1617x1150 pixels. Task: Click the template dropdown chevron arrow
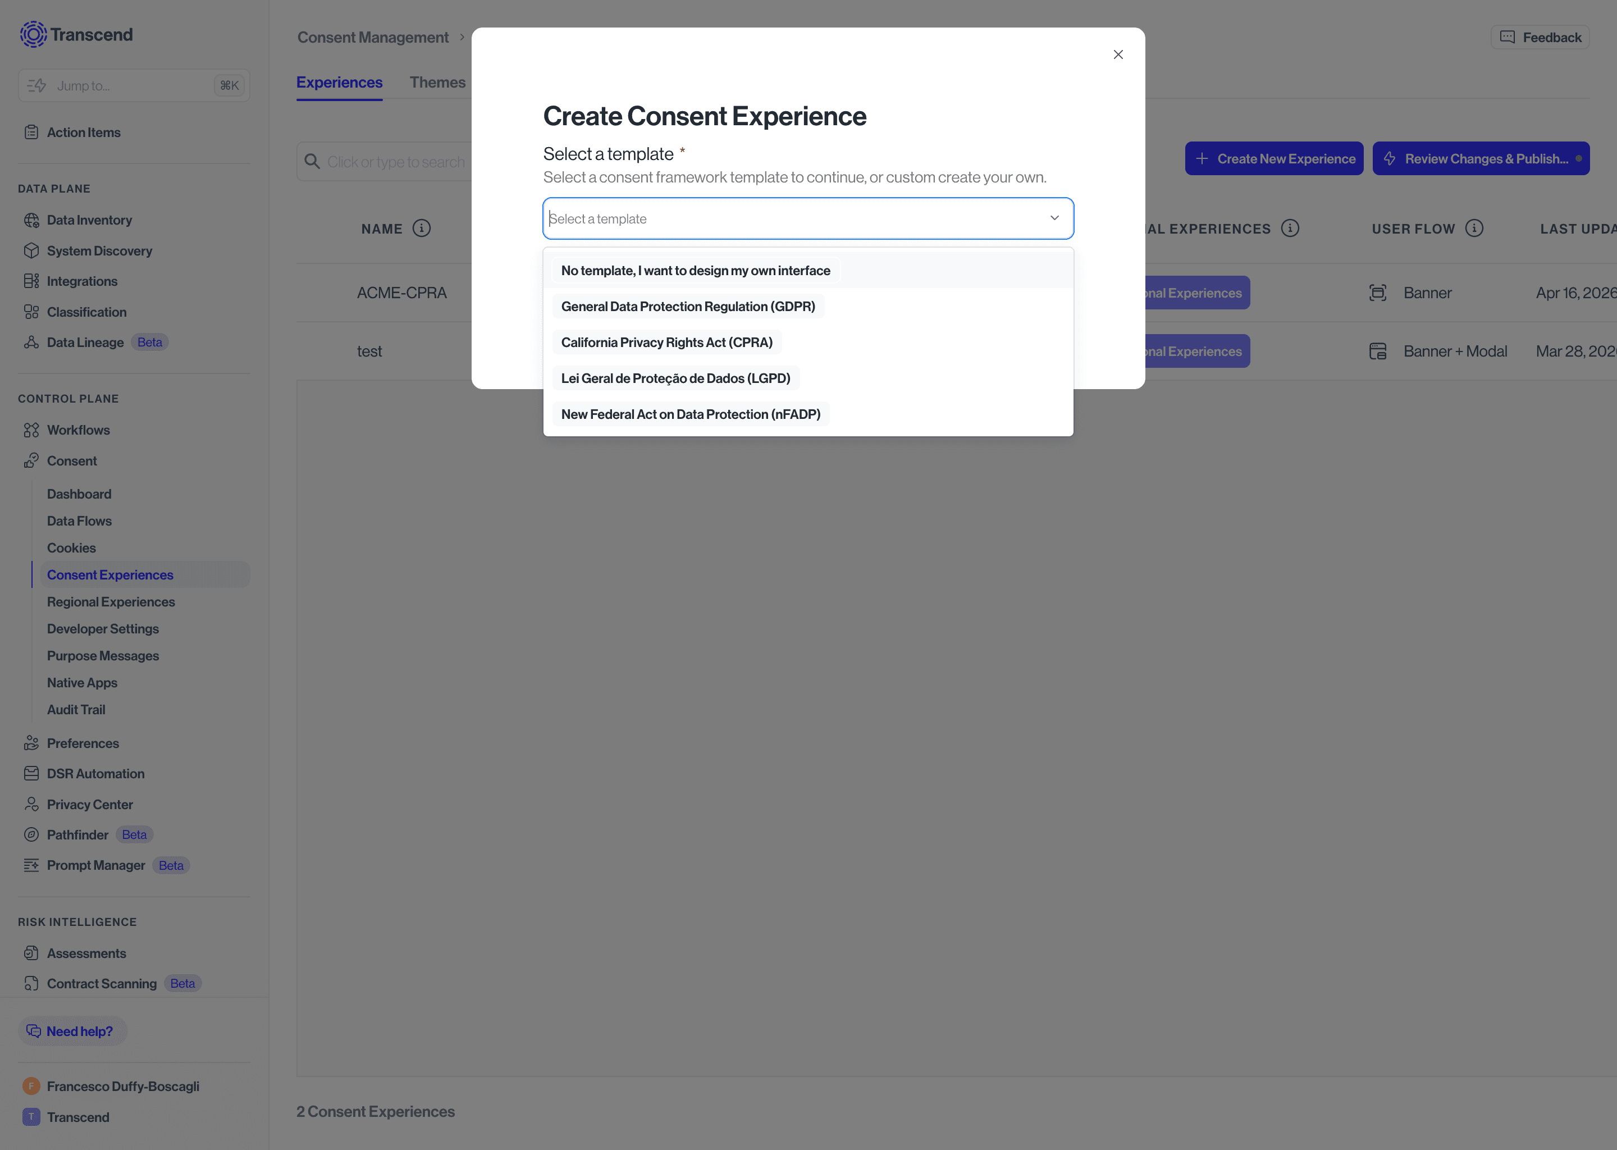coord(1054,218)
